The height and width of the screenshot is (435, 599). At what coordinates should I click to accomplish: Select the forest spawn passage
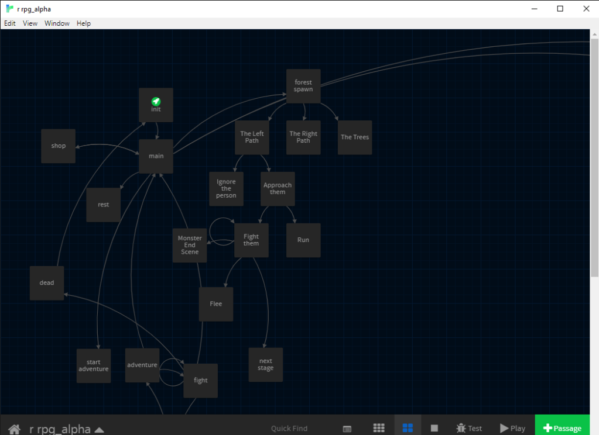tap(303, 86)
